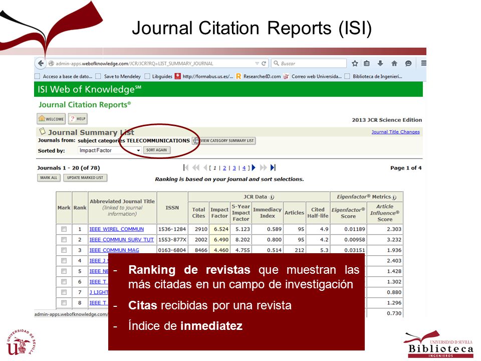Viewport: 481px width, 361px height.
Task: Open the bookmarks list icon
Action: tap(367, 64)
